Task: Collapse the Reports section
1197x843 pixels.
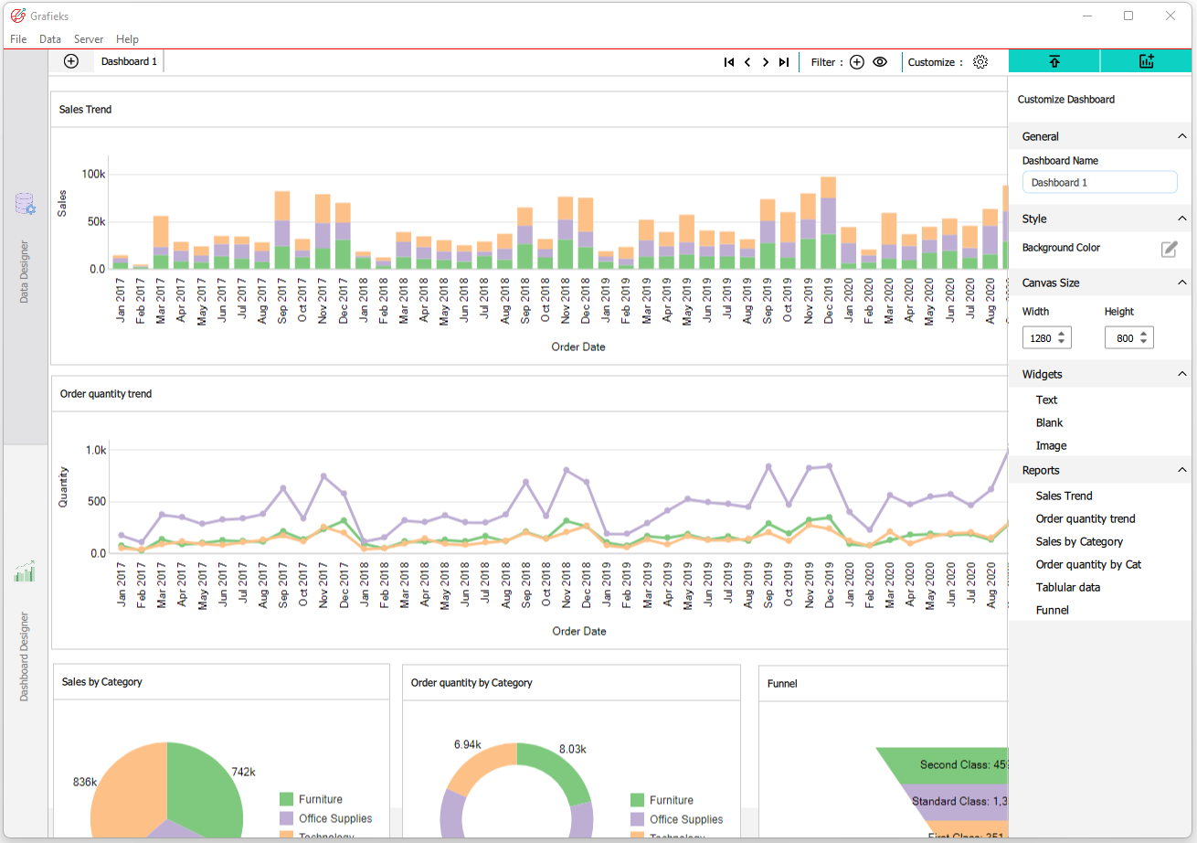Action: tap(1182, 470)
